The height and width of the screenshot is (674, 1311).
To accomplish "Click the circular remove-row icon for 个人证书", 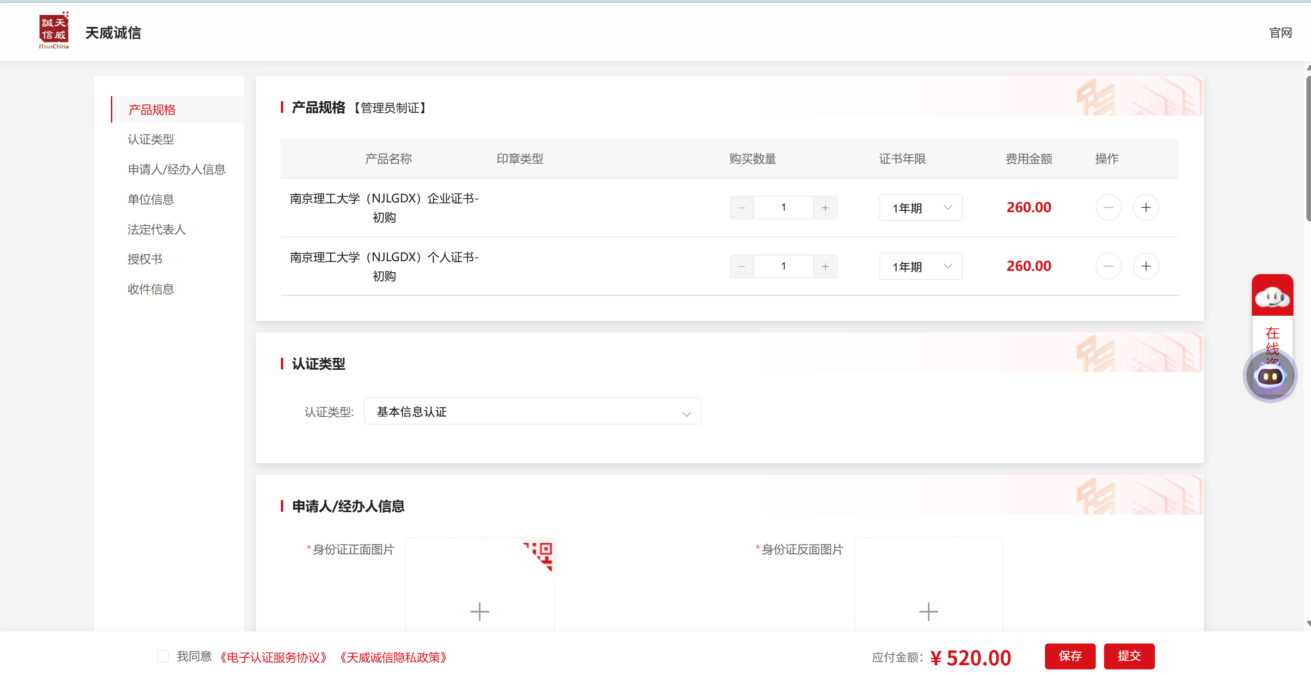I will point(1108,266).
